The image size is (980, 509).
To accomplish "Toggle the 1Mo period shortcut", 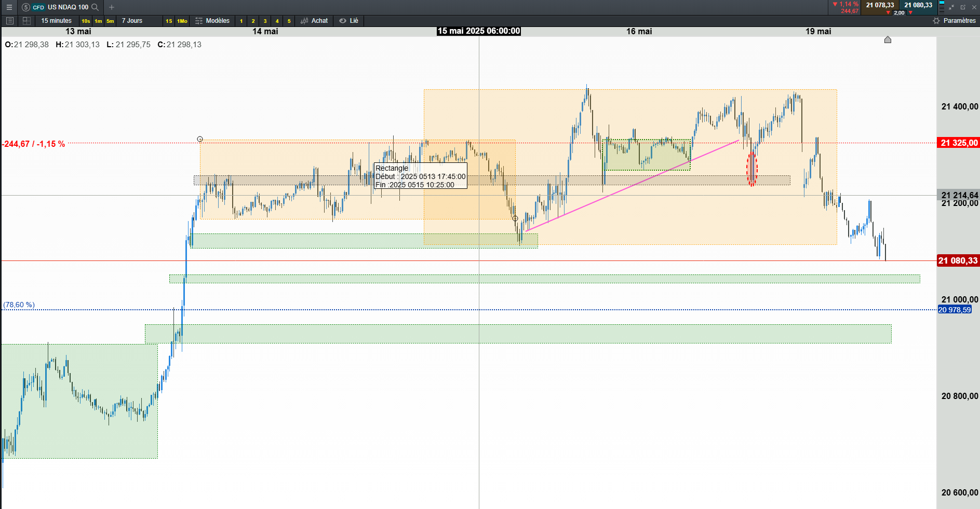I will click(x=182, y=21).
